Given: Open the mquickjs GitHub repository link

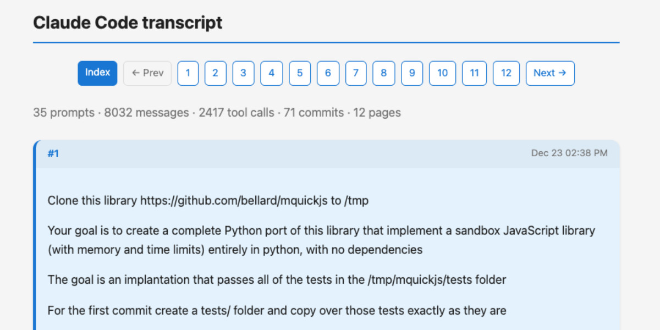Looking at the screenshot, I should pyautogui.click(x=238, y=200).
